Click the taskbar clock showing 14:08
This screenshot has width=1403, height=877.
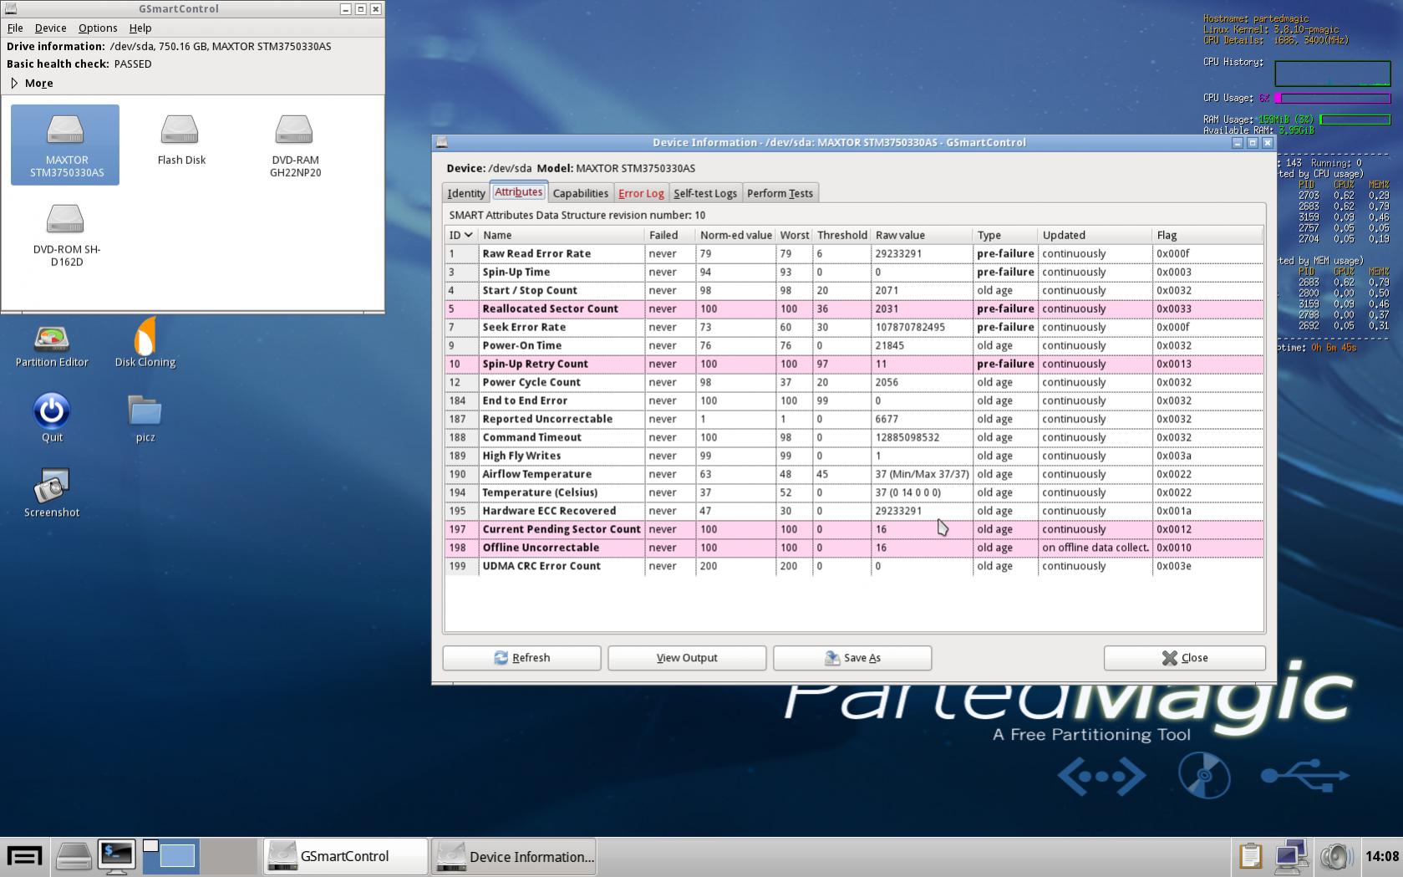click(x=1381, y=856)
